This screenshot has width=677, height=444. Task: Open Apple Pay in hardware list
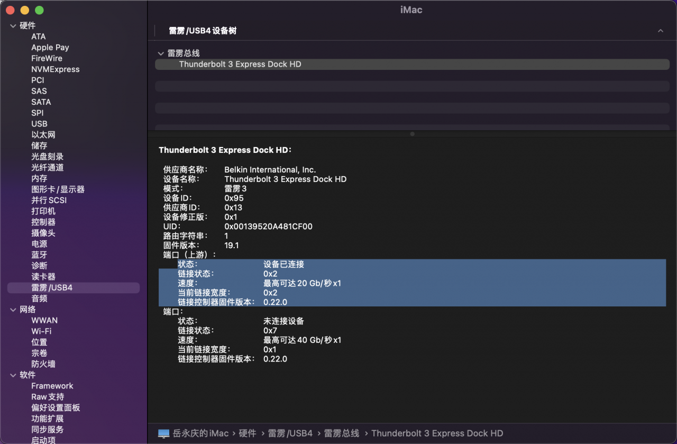(50, 48)
